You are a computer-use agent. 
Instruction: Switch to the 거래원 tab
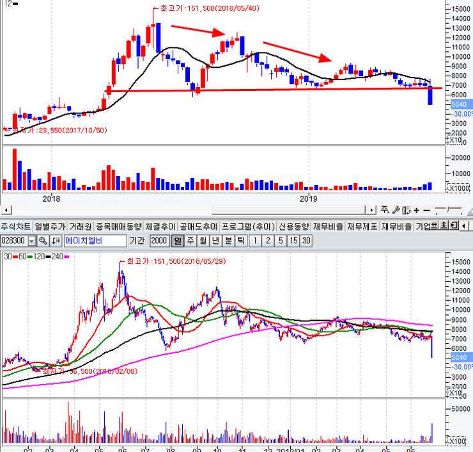pos(80,226)
